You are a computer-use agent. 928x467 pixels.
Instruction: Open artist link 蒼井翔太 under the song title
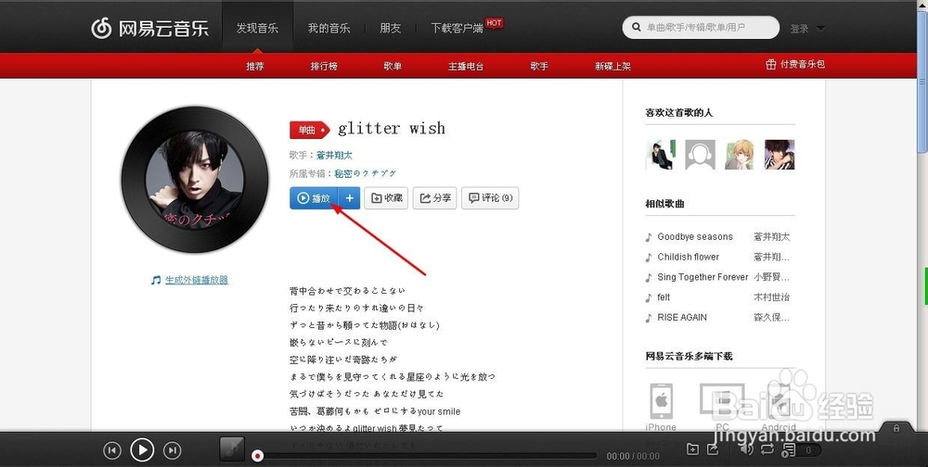tap(334, 155)
